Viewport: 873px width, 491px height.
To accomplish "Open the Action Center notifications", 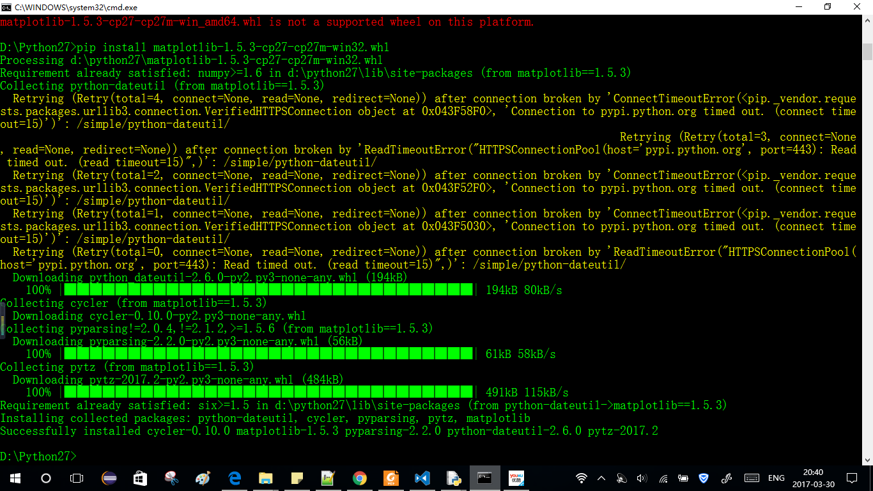I will click(x=852, y=478).
